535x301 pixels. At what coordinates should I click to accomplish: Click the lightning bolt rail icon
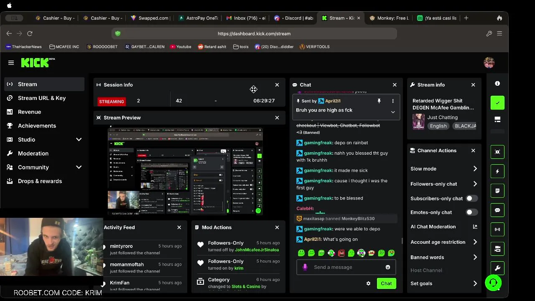[497, 171]
